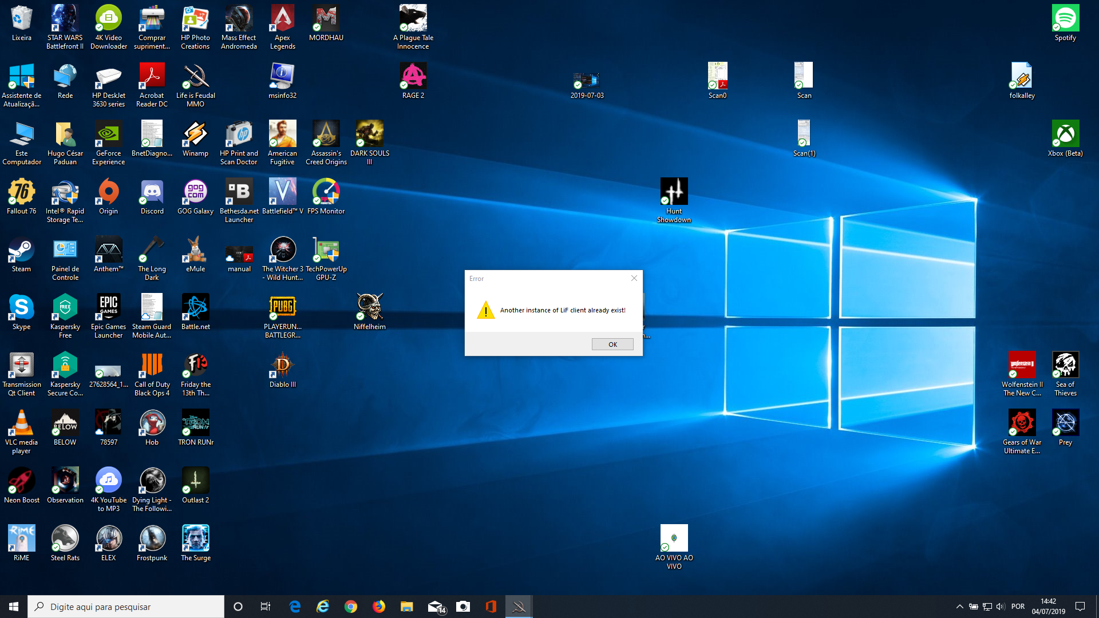This screenshot has width=1099, height=618.
Task: Open the Windows Start menu
Action: click(14, 607)
